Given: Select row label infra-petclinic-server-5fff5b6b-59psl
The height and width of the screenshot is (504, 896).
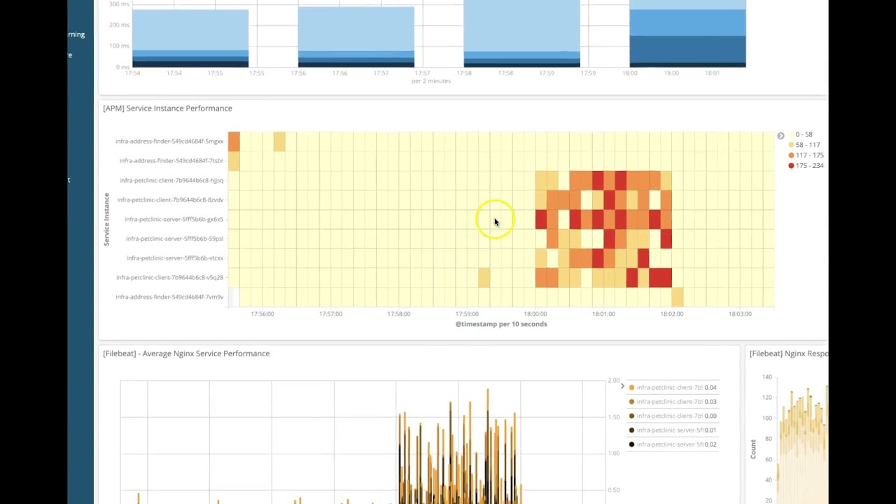Looking at the screenshot, I should (174, 239).
